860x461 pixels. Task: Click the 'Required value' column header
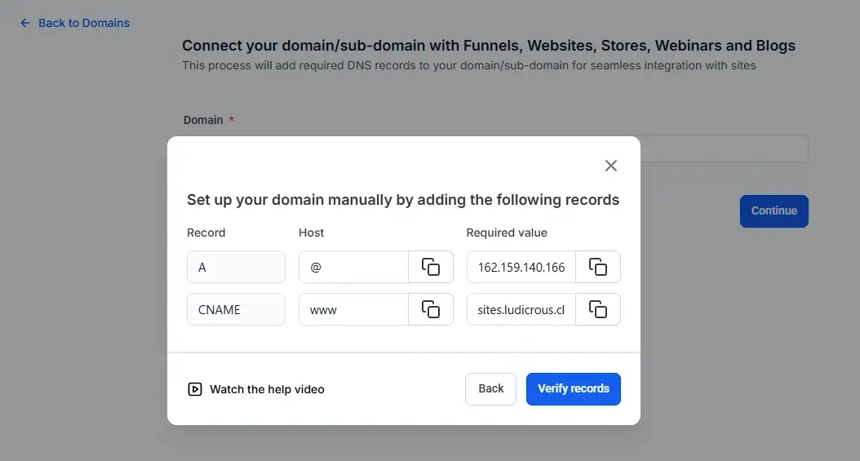507,233
